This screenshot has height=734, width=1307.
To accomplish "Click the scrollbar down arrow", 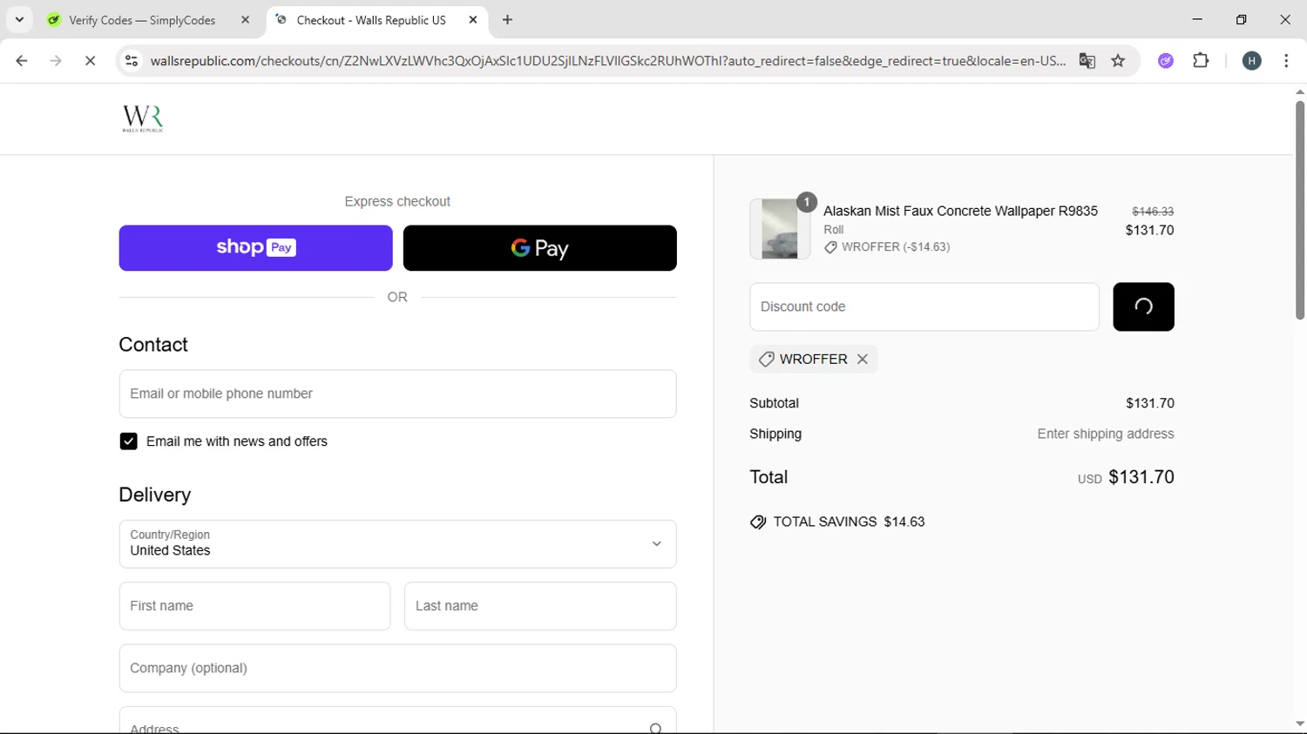I will 1300,724.
